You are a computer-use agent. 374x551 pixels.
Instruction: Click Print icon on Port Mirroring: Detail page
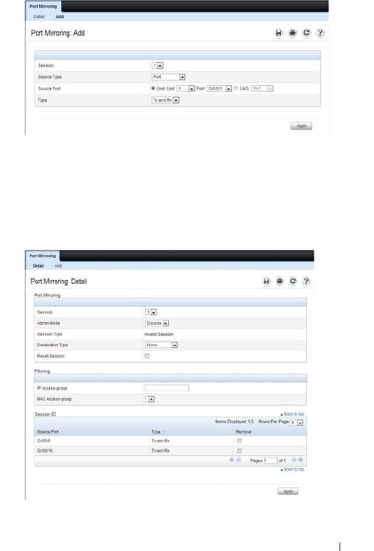(x=279, y=281)
